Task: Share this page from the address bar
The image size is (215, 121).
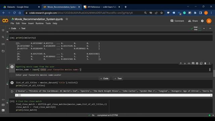Action: (156, 13)
